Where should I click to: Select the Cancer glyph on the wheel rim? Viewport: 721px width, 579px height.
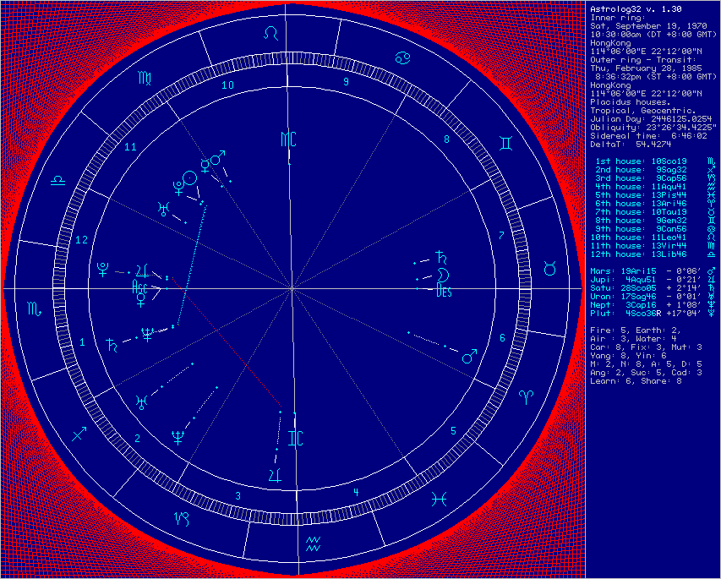(401, 57)
